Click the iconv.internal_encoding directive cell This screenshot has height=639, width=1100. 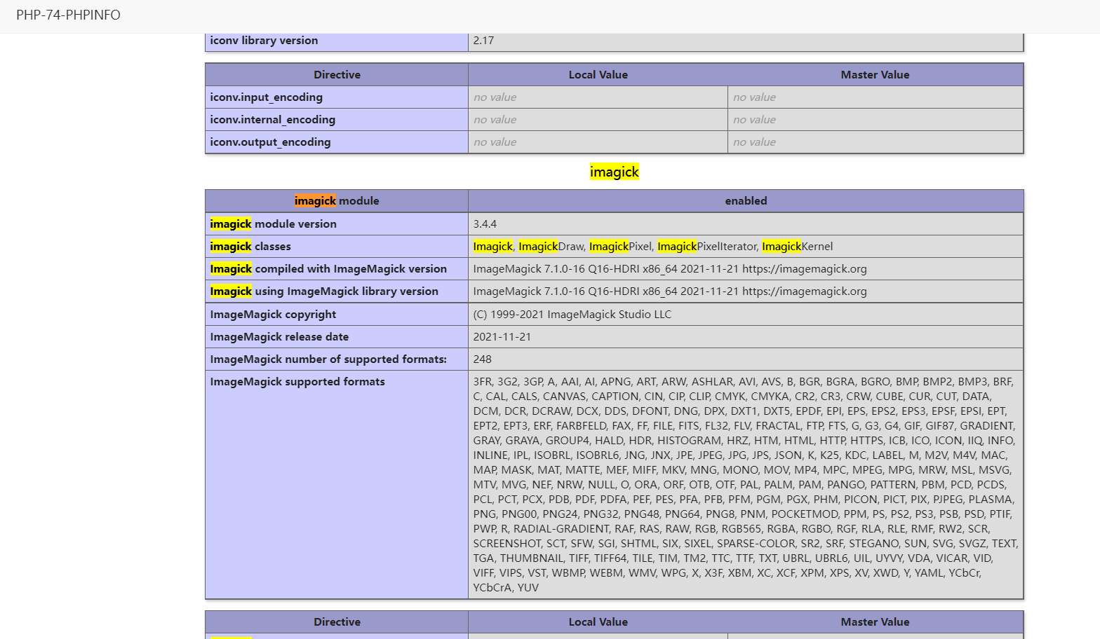point(337,120)
